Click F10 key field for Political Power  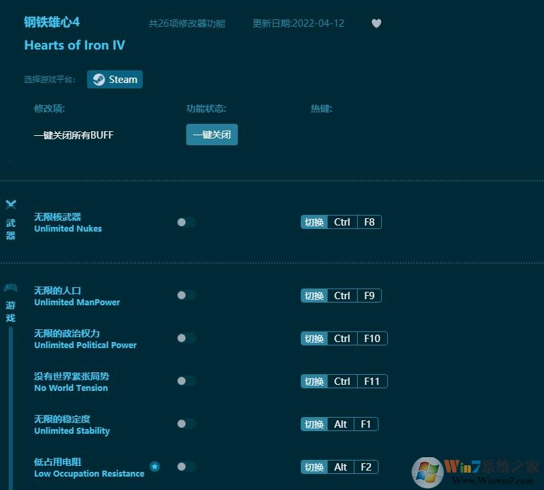coord(372,339)
